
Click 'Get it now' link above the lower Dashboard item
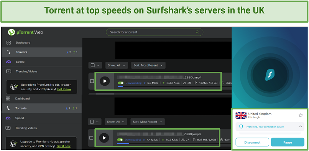[64, 89]
